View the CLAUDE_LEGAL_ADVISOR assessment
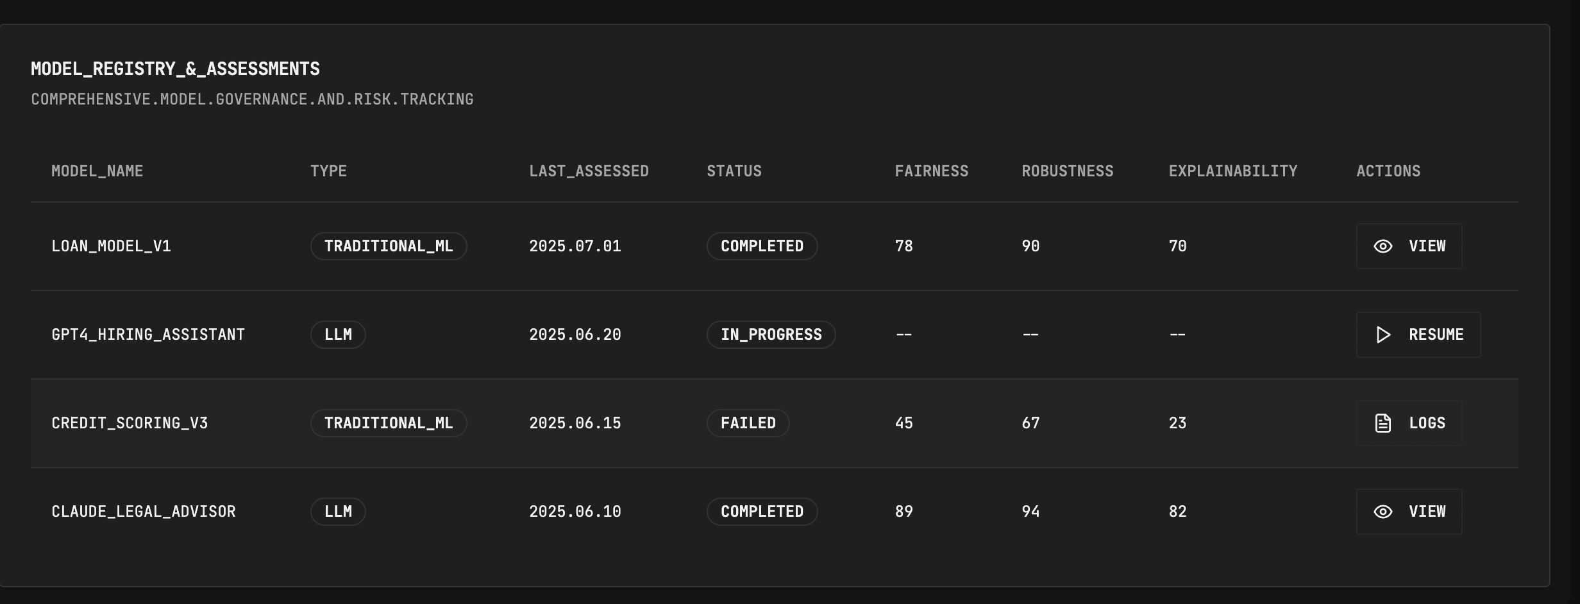Image resolution: width=1580 pixels, height=604 pixels. click(x=1409, y=512)
